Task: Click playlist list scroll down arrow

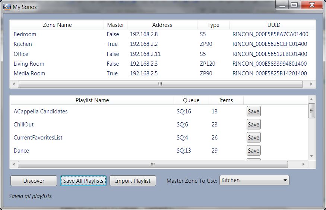Action: [311, 156]
